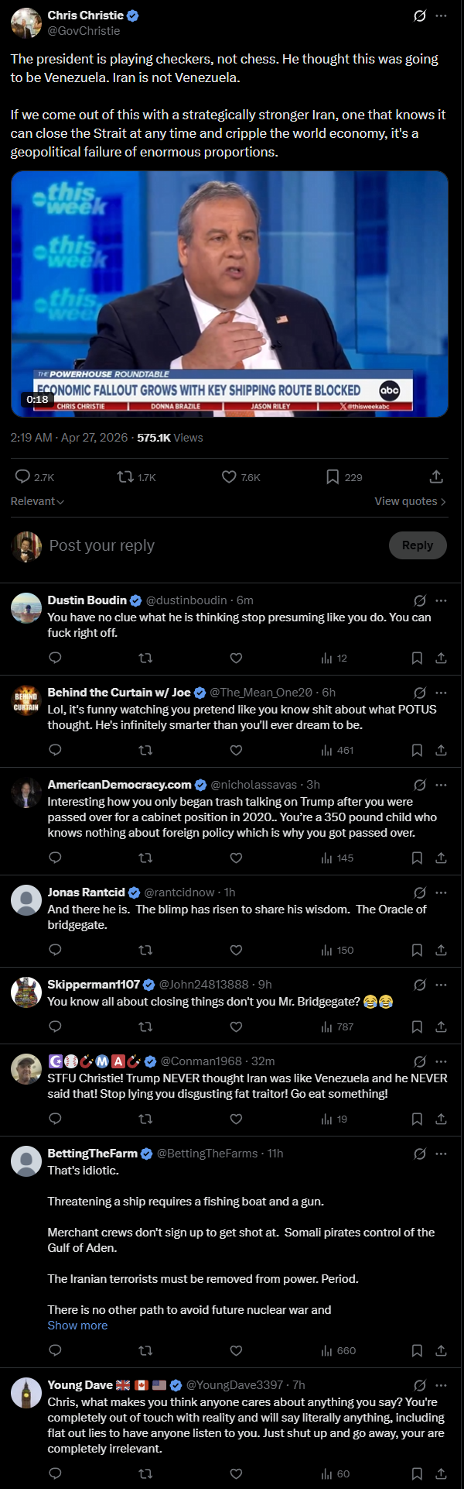The width and height of the screenshot is (464, 1489).
Task: Click the Grok icon on Chris Christie's post
Action: click(x=420, y=15)
